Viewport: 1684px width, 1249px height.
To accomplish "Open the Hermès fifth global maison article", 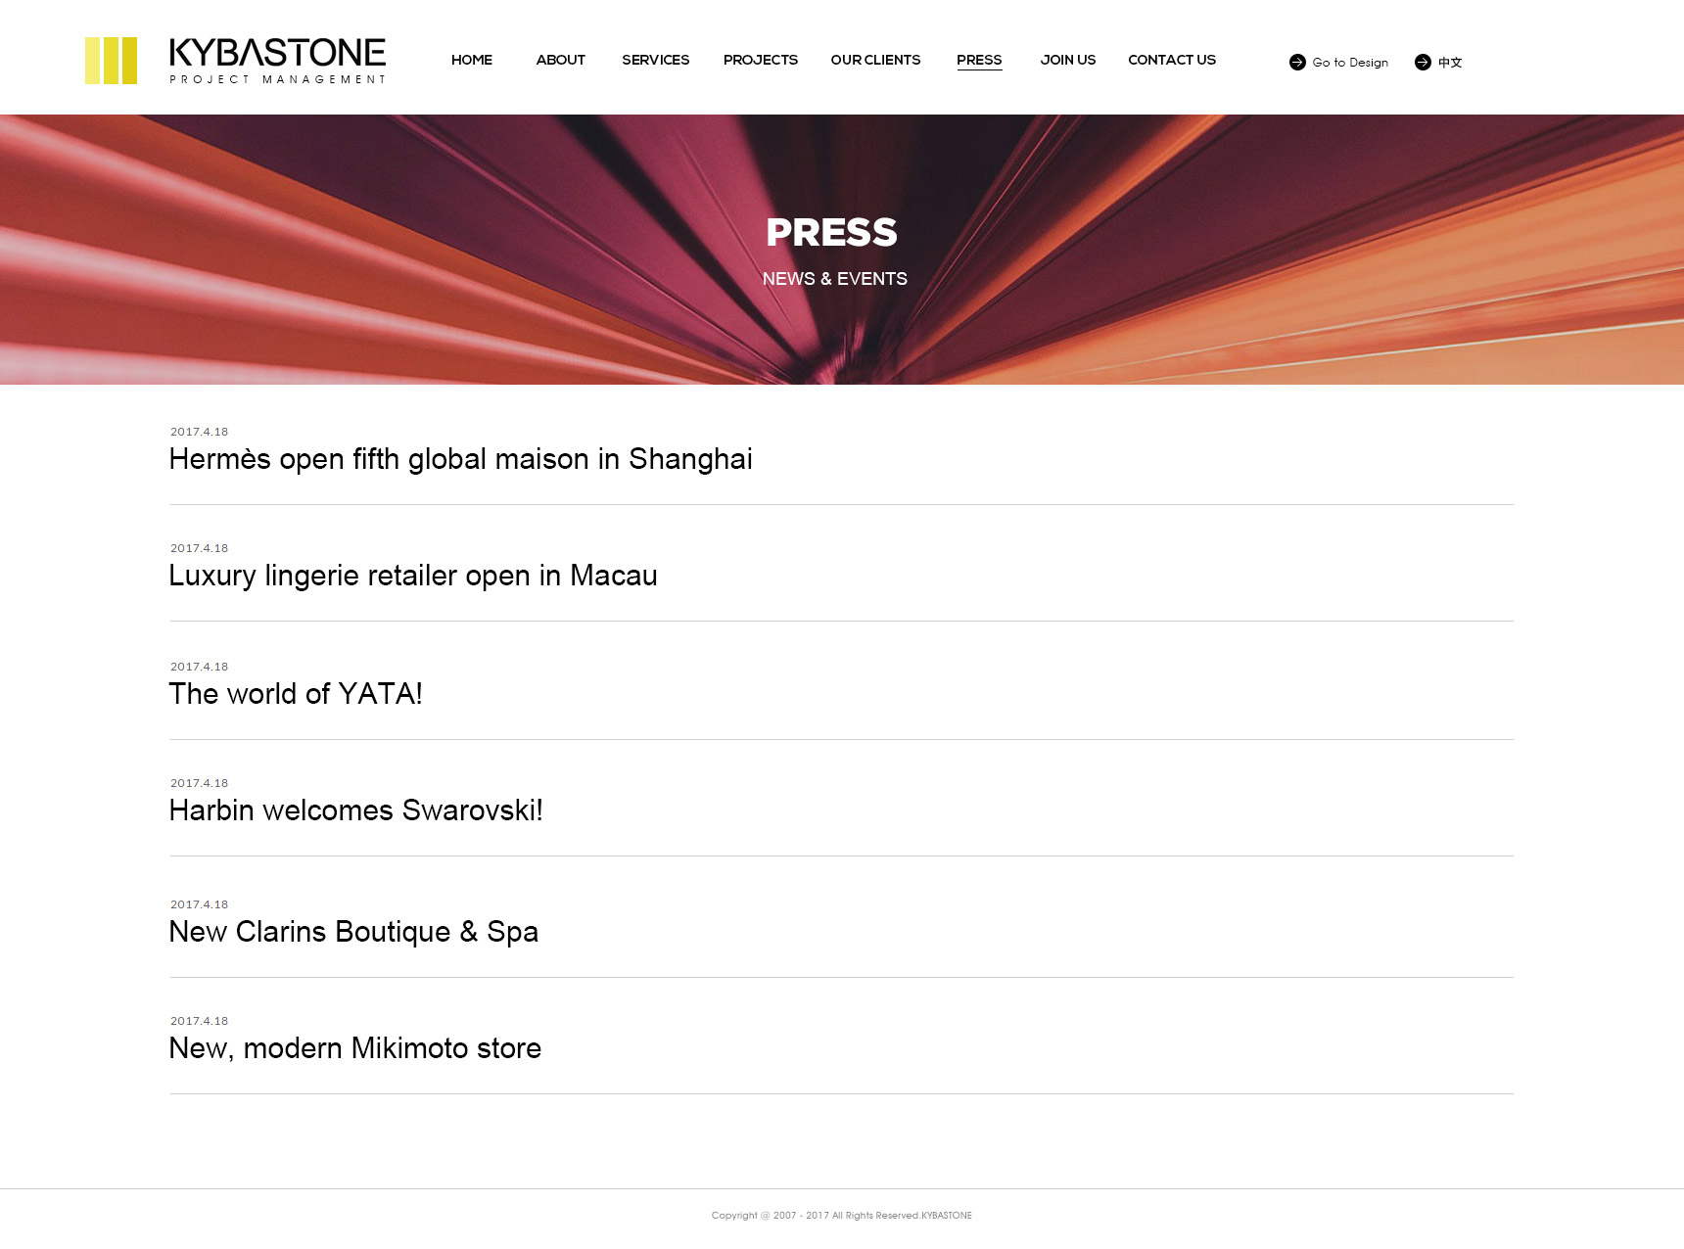I will point(460,459).
